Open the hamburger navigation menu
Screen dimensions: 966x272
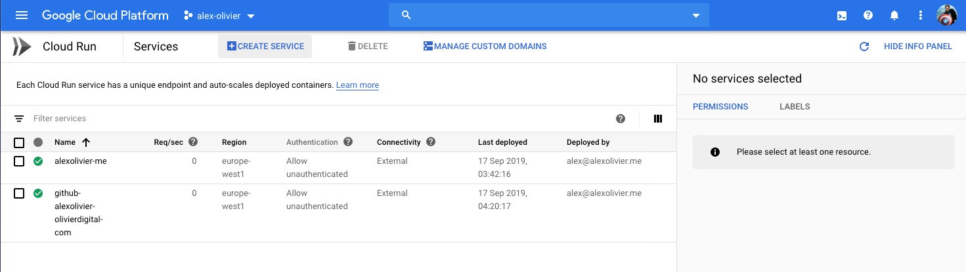[21, 15]
